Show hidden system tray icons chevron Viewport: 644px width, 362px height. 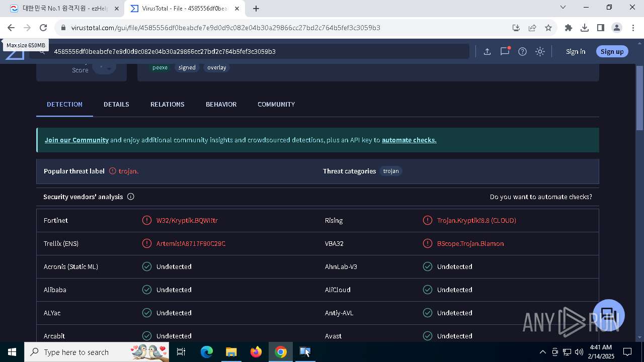click(542, 352)
